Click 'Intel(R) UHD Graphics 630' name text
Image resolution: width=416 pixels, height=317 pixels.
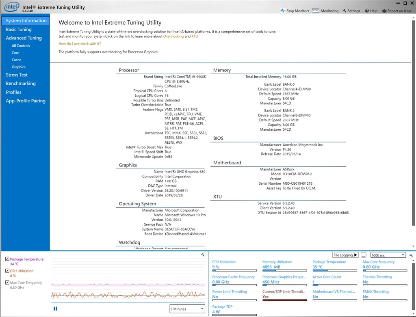[x=185, y=171]
